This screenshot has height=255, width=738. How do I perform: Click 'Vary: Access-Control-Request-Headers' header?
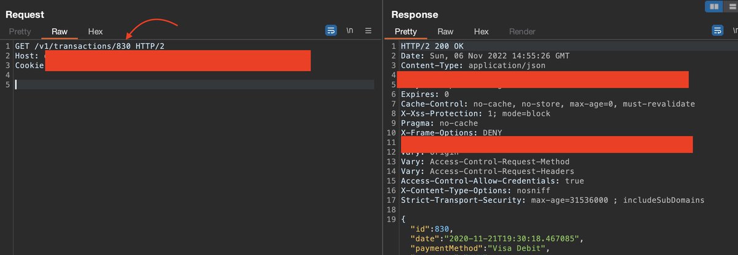point(488,171)
